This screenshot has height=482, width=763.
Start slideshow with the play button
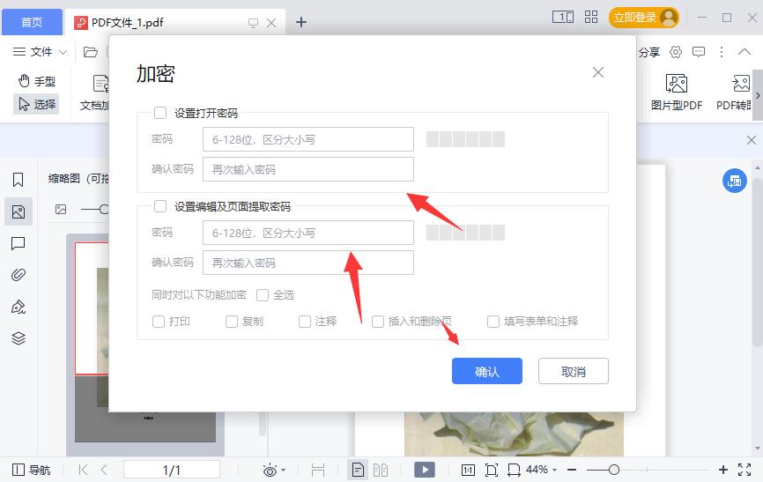(x=425, y=470)
